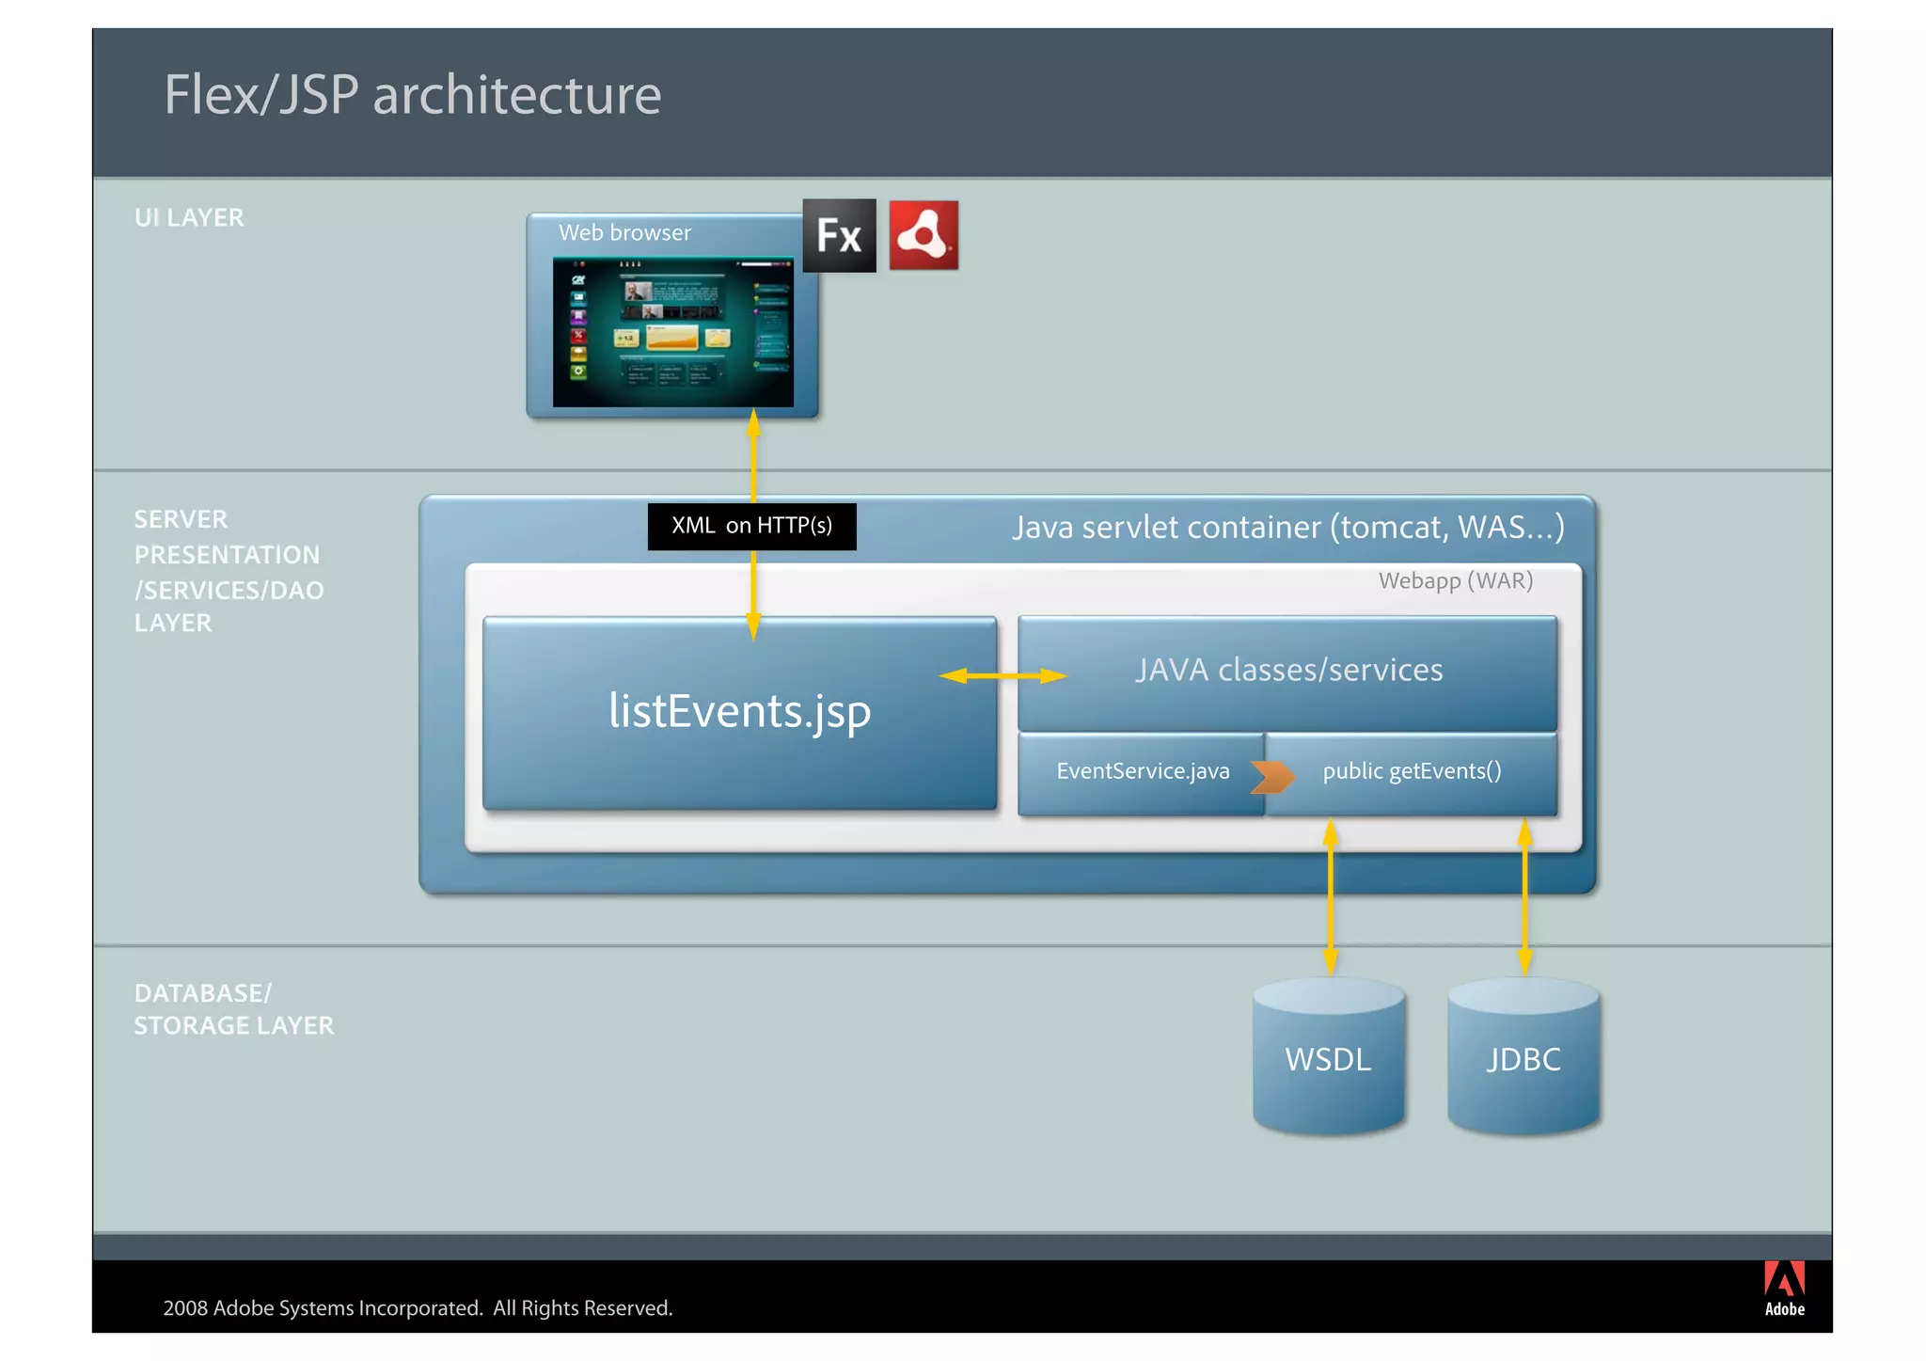Click the Adobe logo in footer

(x=1783, y=1289)
